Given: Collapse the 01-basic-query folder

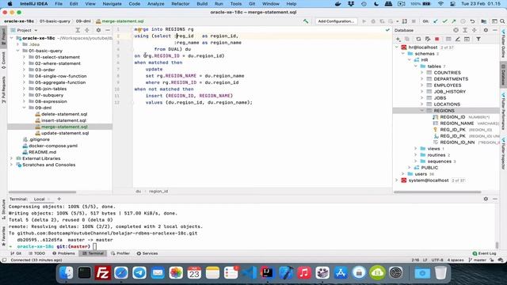Looking at the screenshot, I should pos(17,51).
